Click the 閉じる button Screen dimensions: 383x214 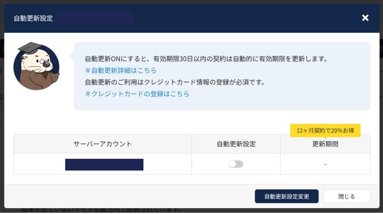tap(346, 196)
